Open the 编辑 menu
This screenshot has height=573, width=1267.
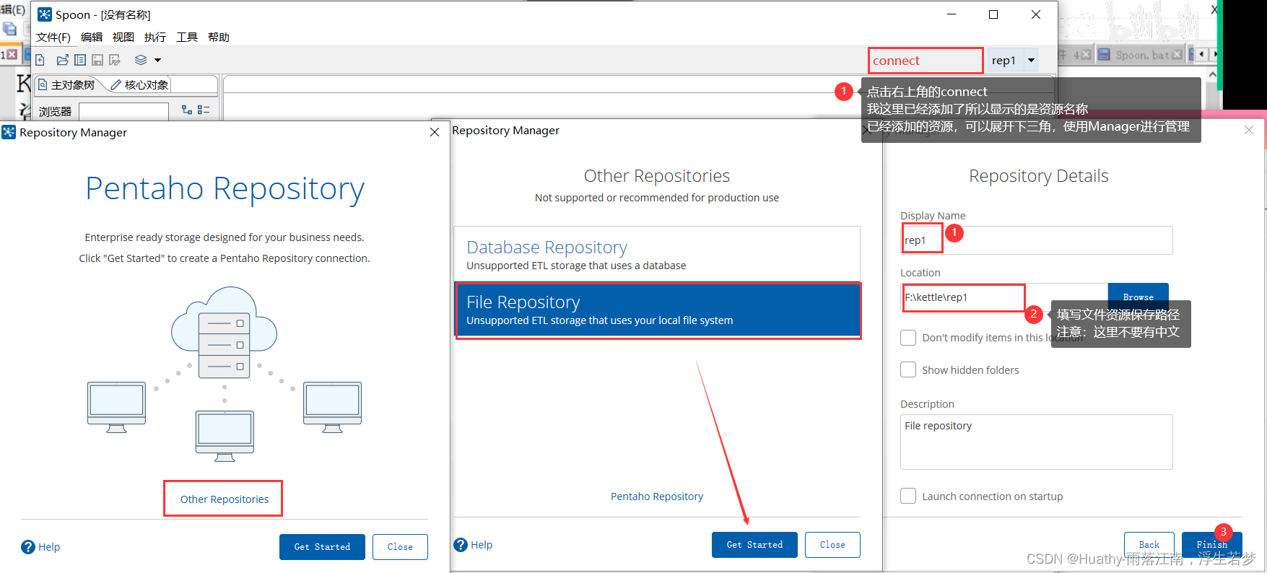(x=92, y=37)
